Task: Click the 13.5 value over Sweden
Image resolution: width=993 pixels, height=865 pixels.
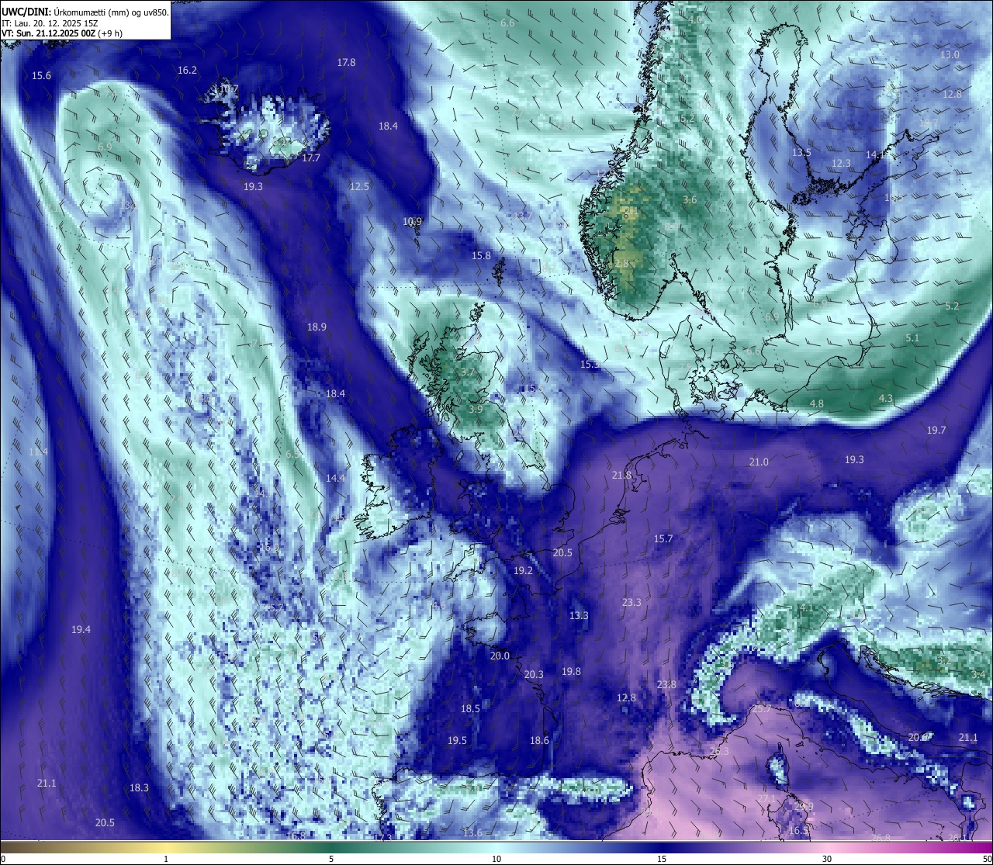Action: coord(801,153)
